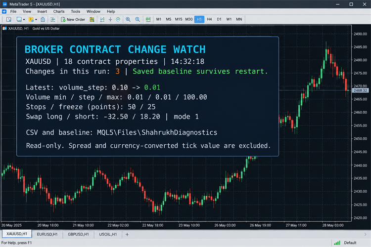
Task: Click 'For Help, press F1' status text
Action: coord(16,243)
